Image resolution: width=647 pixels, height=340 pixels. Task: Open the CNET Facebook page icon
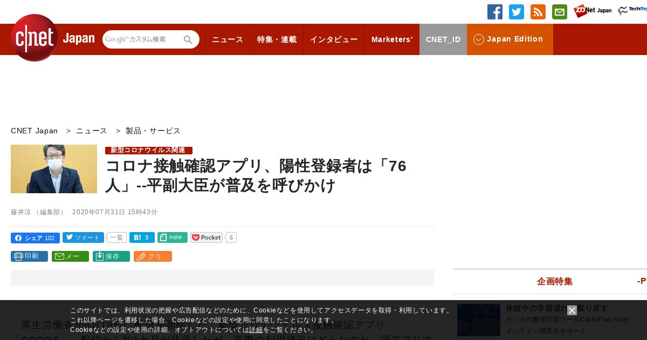pos(495,12)
